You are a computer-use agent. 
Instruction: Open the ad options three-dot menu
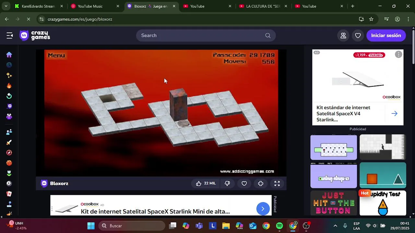tap(398, 54)
